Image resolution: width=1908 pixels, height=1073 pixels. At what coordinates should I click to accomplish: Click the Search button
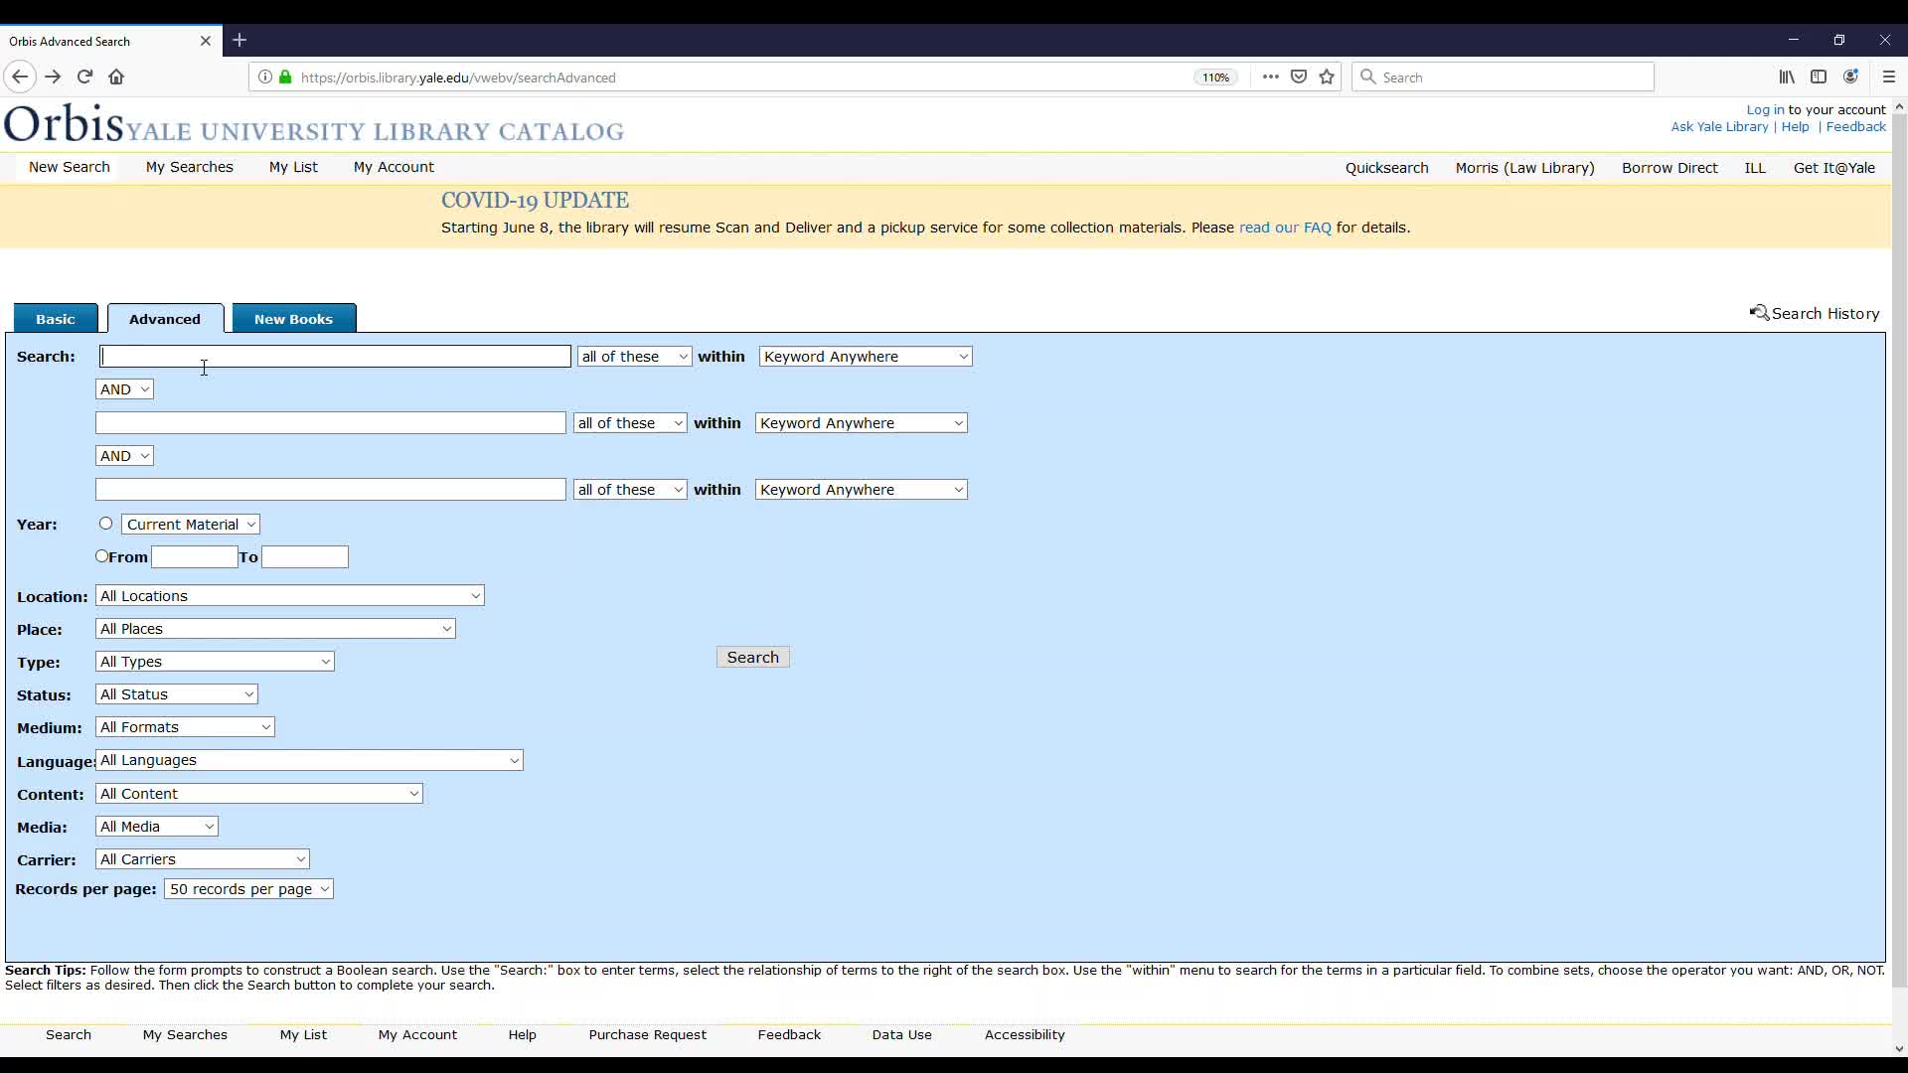coord(753,658)
